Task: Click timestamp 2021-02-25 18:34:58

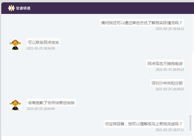Action: coord(41,48)
